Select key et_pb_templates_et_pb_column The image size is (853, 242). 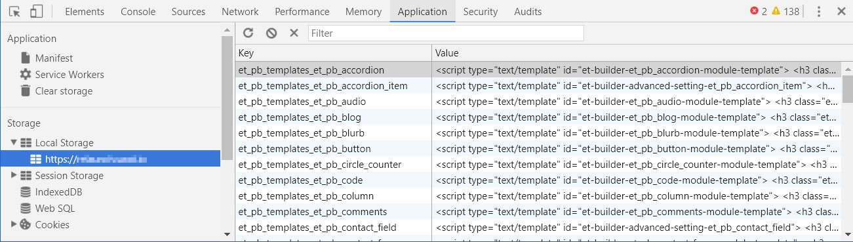(x=306, y=195)
